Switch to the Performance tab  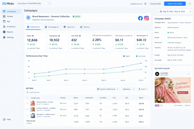[33, 27]
